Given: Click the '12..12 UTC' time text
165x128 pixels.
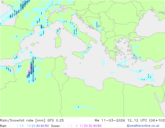Looking at the screenshot, I should (x=138, y=120).
